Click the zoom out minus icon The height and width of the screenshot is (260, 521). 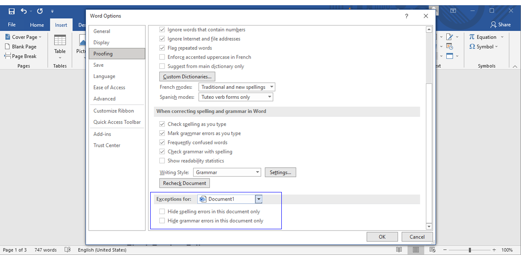coord(445,250)
